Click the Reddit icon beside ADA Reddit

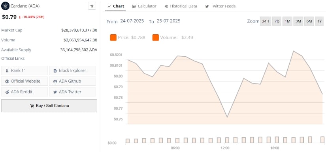click(x=7, y=92)
